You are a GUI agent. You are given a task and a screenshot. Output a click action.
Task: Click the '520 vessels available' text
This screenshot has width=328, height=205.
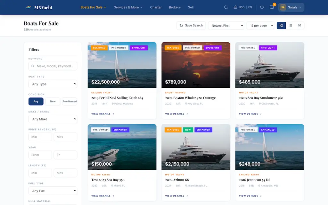tap(37, 30)
